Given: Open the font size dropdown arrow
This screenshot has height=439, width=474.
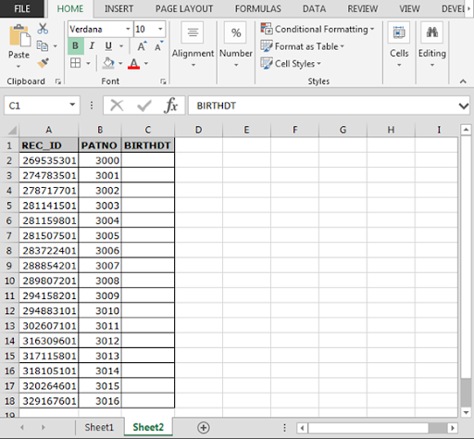Looking at the screenshot, I should (x=160, y=29).
